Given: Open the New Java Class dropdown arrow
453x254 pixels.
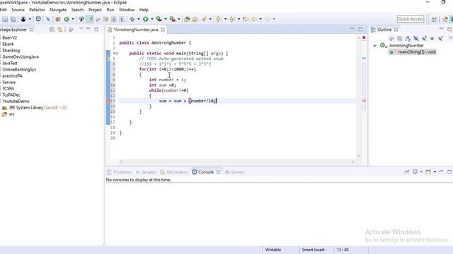Looking at the screenshot, I should [73, 19].
